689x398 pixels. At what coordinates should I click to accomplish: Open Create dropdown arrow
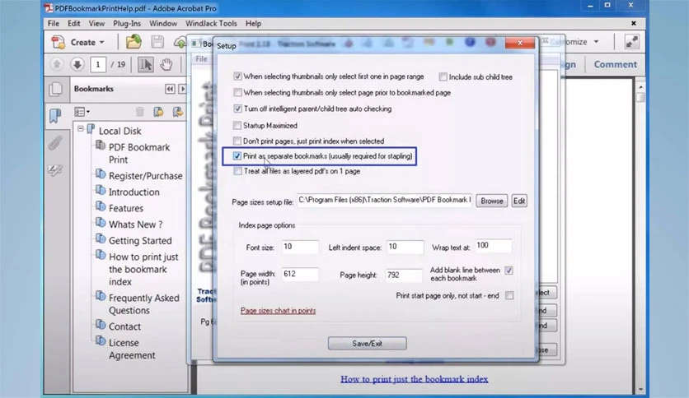pos(102,43)
